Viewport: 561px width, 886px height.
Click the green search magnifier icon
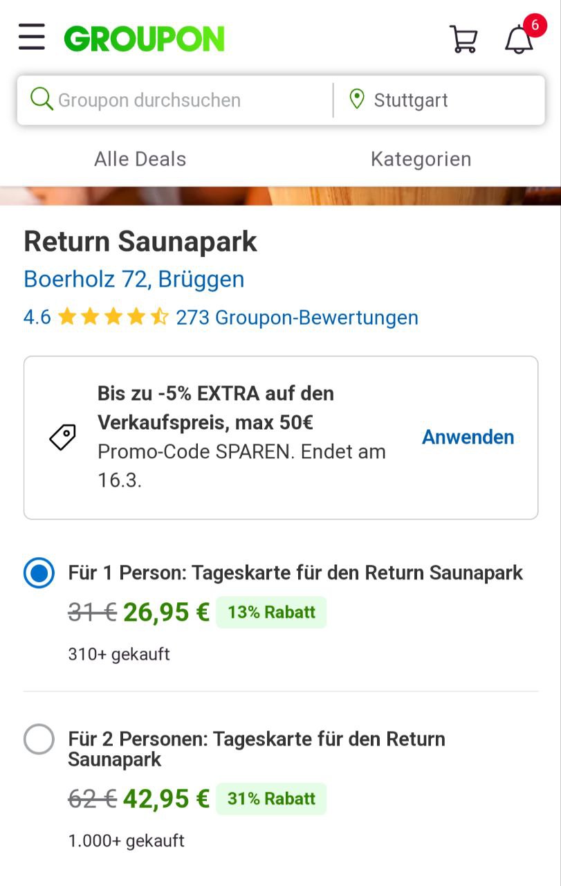pos(42,100)
